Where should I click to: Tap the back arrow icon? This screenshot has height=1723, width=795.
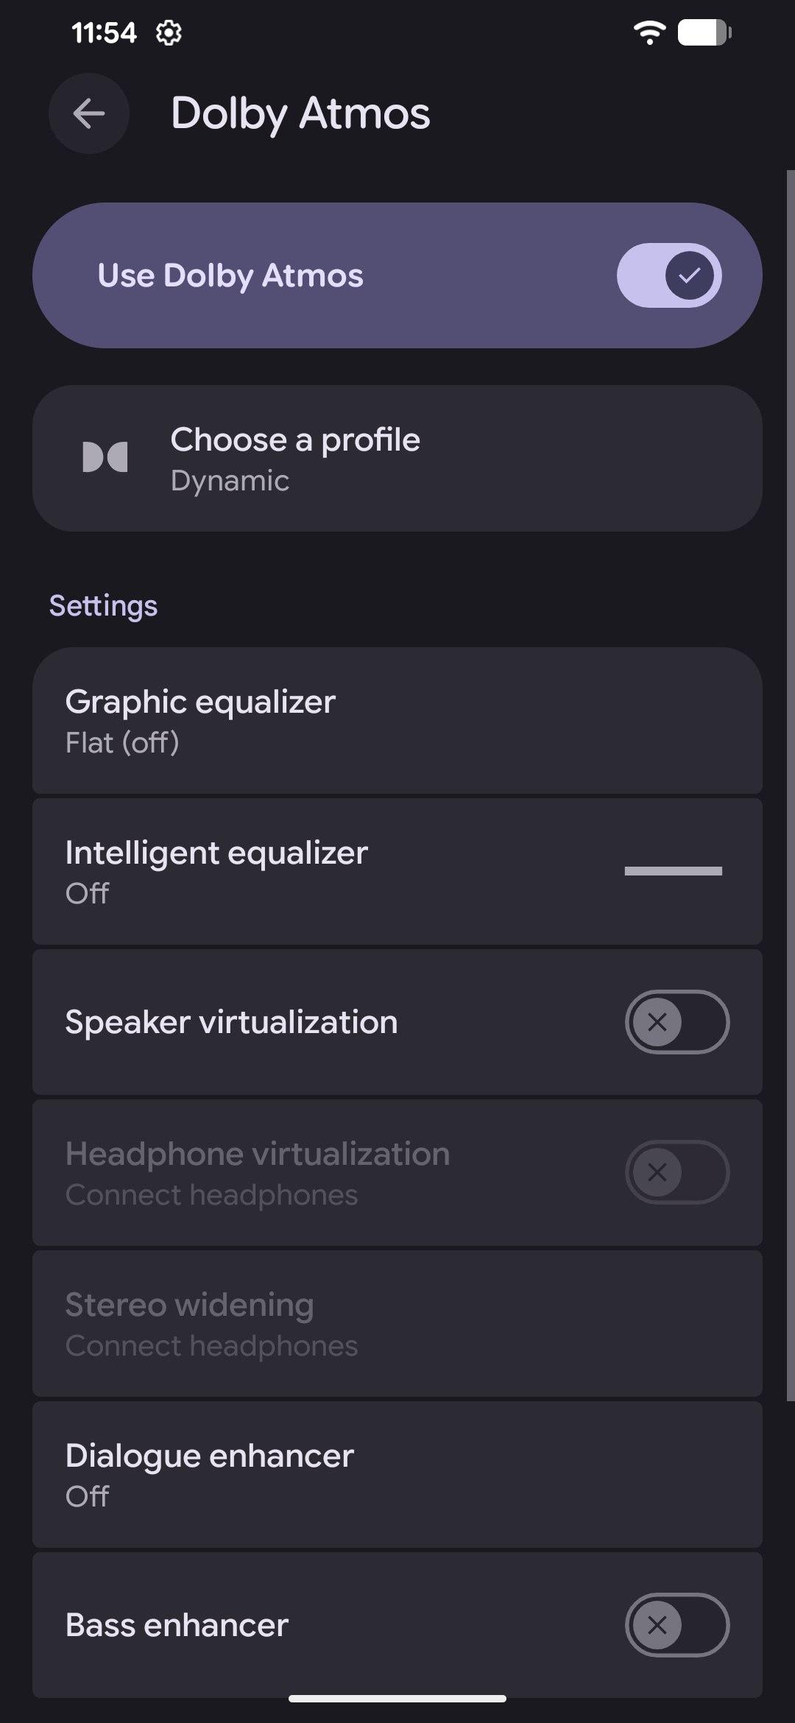point(89,113)
